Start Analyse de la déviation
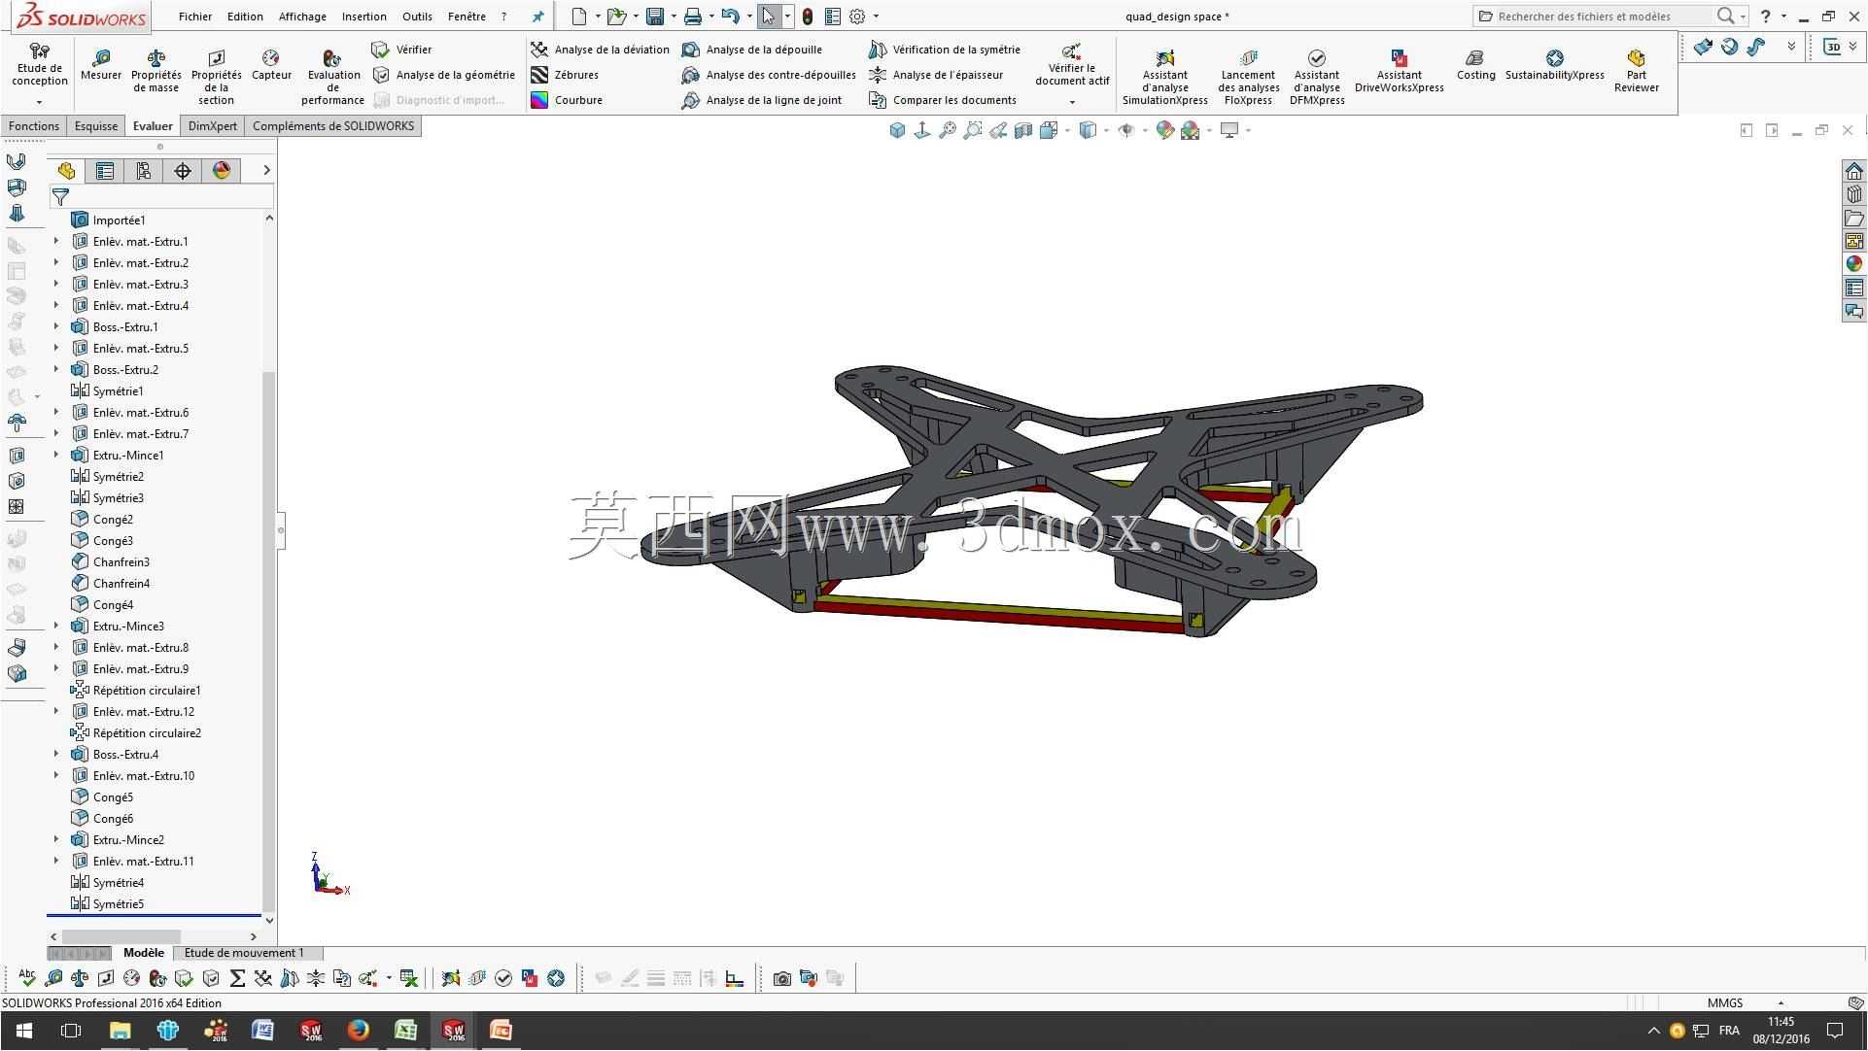The width and height of the screenshot is (1868, 1051). point(601,50)
